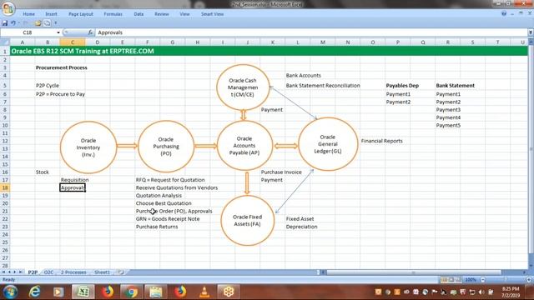The width and height of the screenshot is (534, 300).
Task: Open the Office Button menu
Action: coord(8,8)
